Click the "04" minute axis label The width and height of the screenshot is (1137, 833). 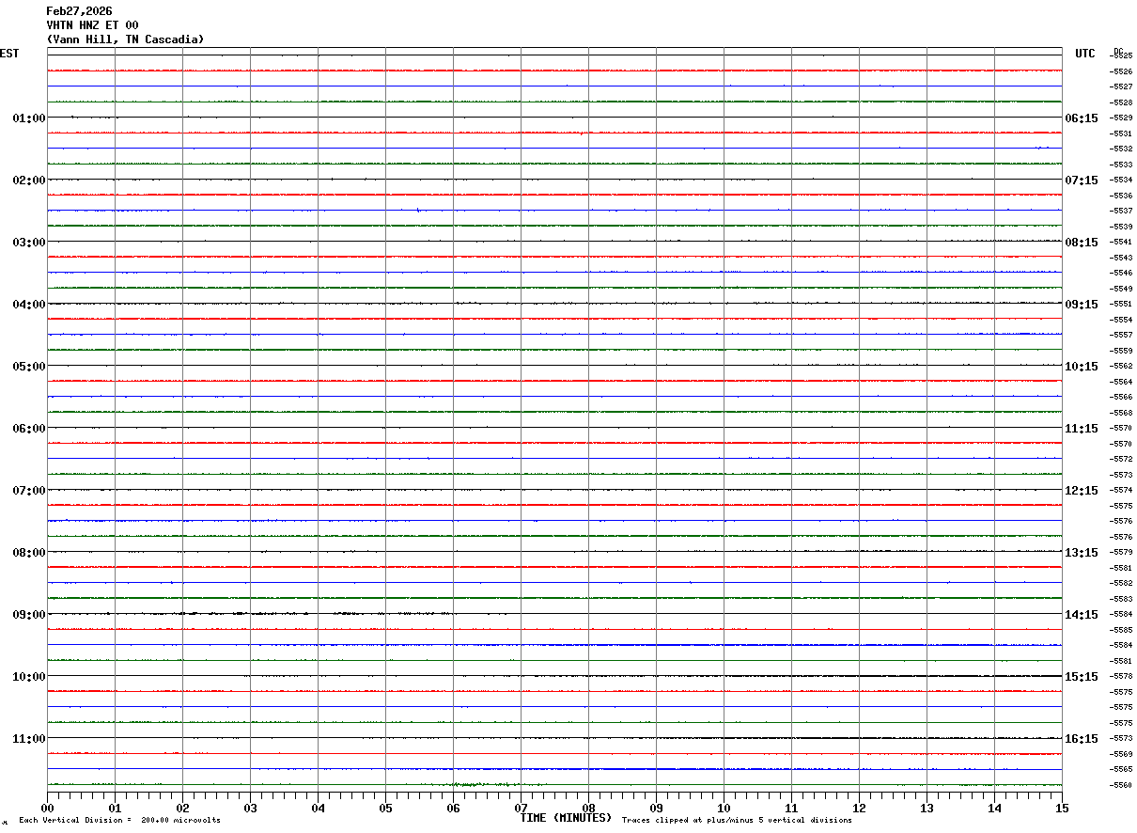click(x=318, y=808)
